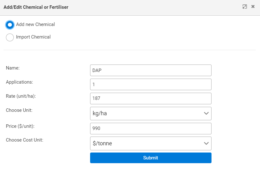Edit the Rate field showing 187

(x=150, y=98)
